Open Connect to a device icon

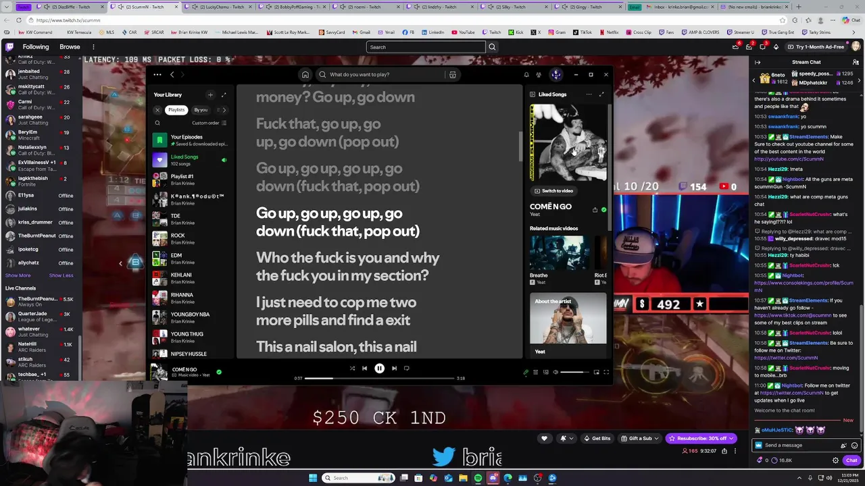(546, 372)
